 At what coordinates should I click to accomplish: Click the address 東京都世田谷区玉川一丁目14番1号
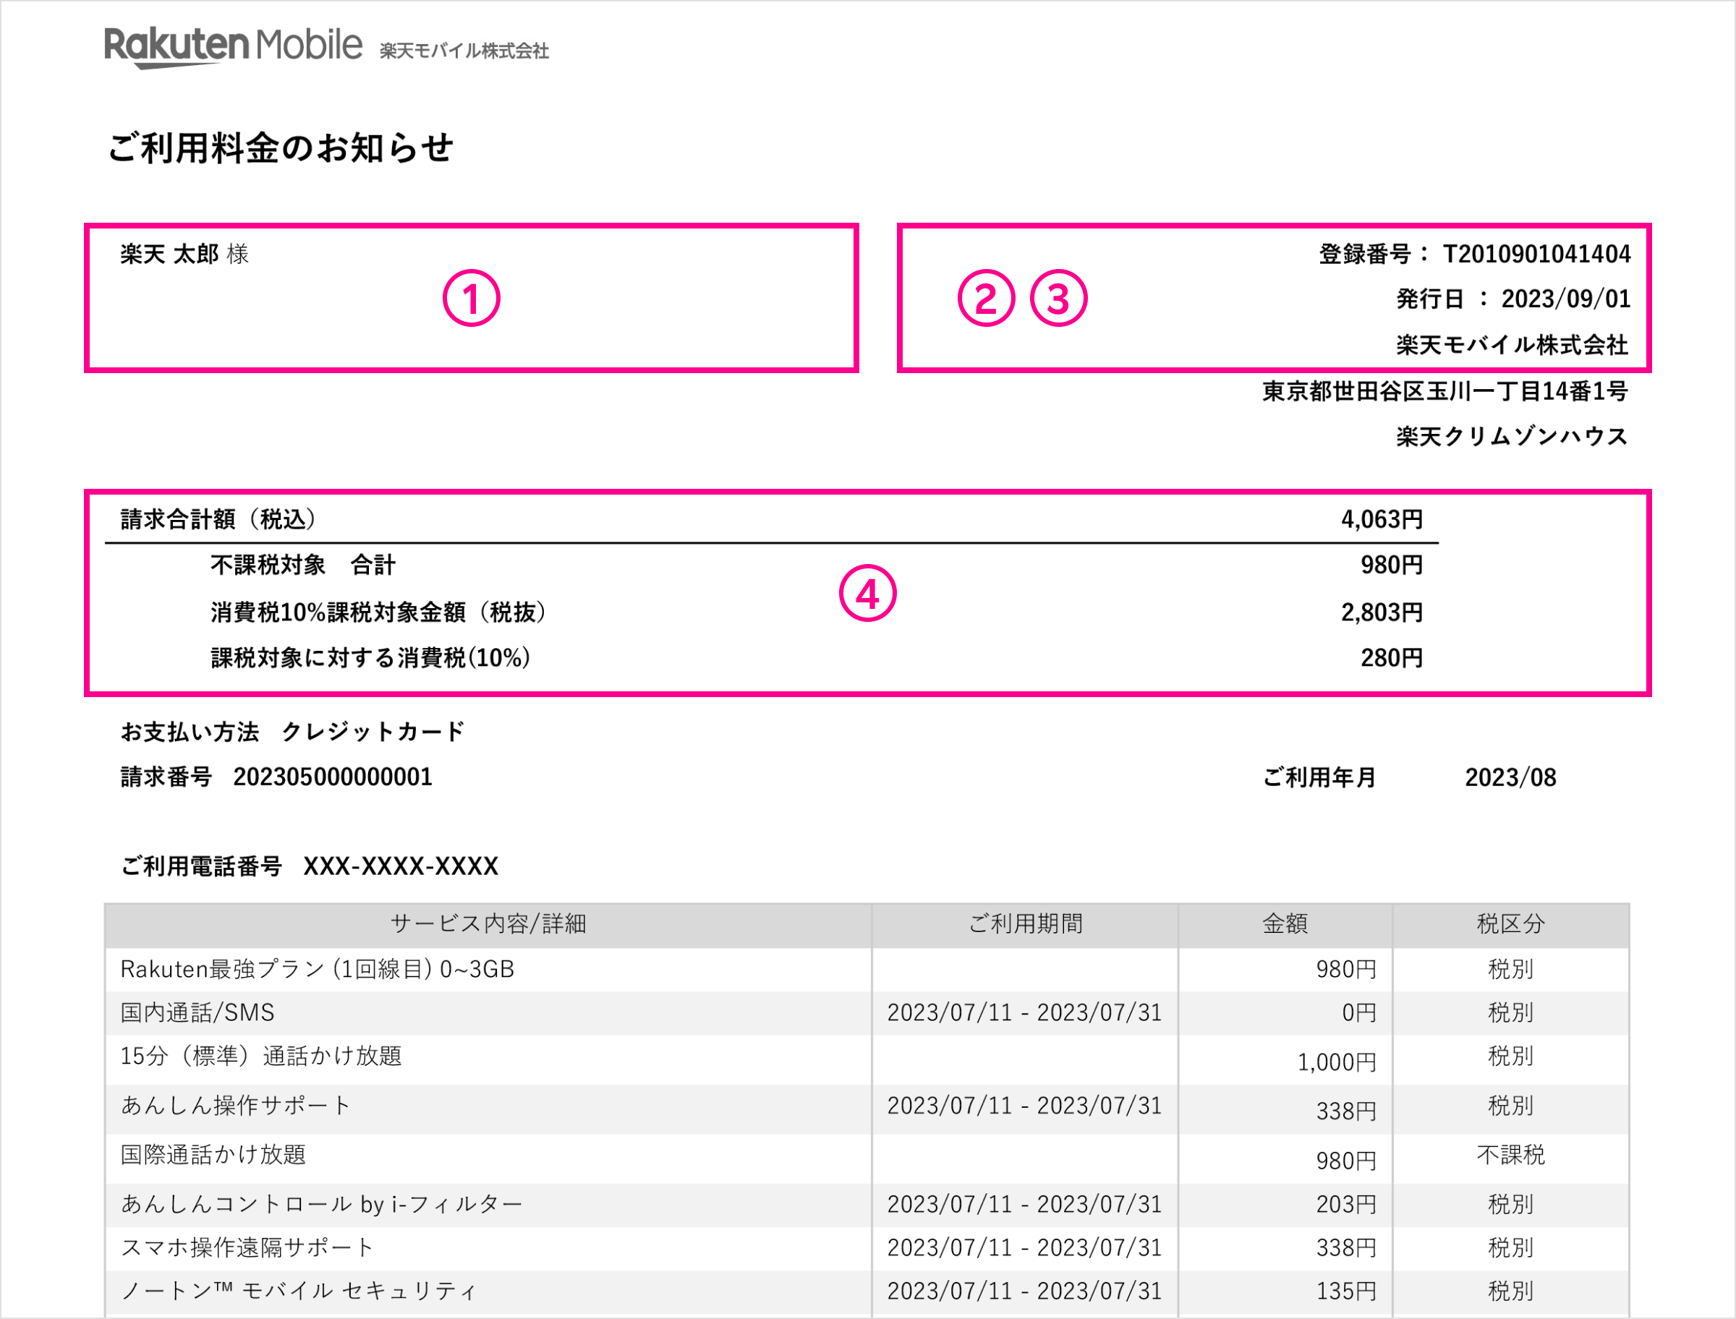1444,391
